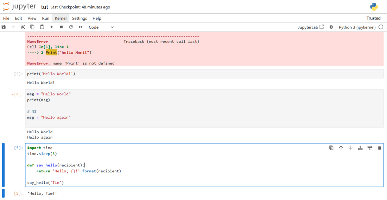
Task: Move the active cell up
Action: 341,148
